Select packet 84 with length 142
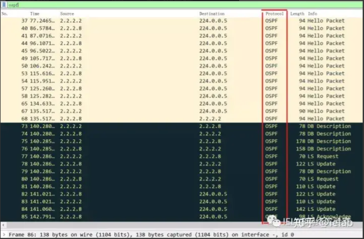This screenshot has width=364, height=239. pyautogui.click(x=181, y=209)
